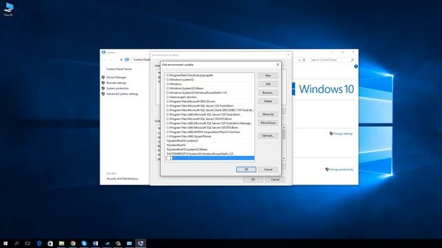Viewport: 442px width, 248px height.
Task: Select the Microsoft DNX\Dnvm path entry
Action: [210, 101]
